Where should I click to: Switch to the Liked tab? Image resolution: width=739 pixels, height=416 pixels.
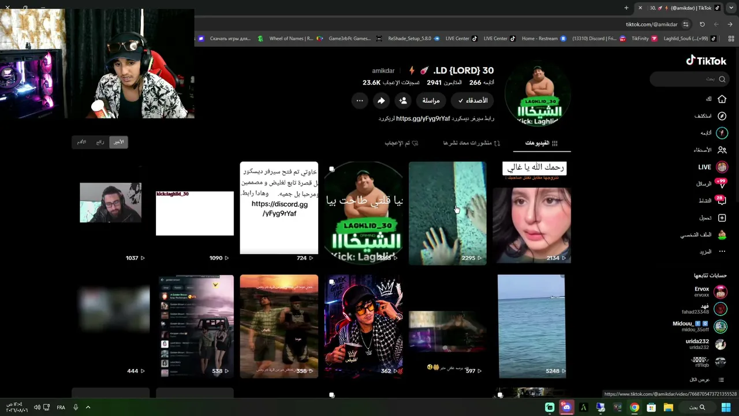click(x=401, y=143)
